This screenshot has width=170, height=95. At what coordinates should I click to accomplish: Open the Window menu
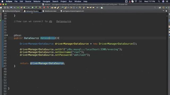click(x=78, y=1)
